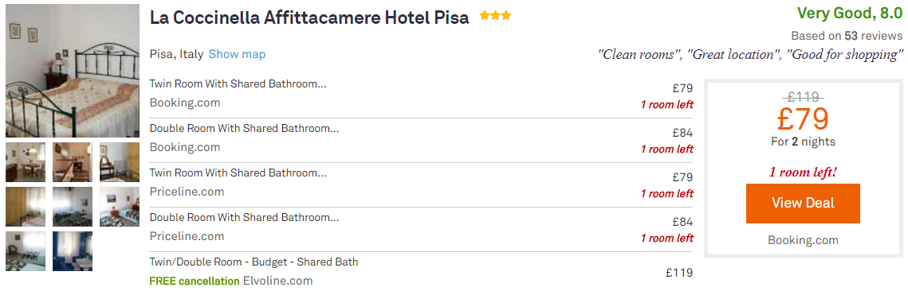Select Priceline.com Twin Room £79 offer
This screenshot has height=291, width=908.
[x=421, y=184]
